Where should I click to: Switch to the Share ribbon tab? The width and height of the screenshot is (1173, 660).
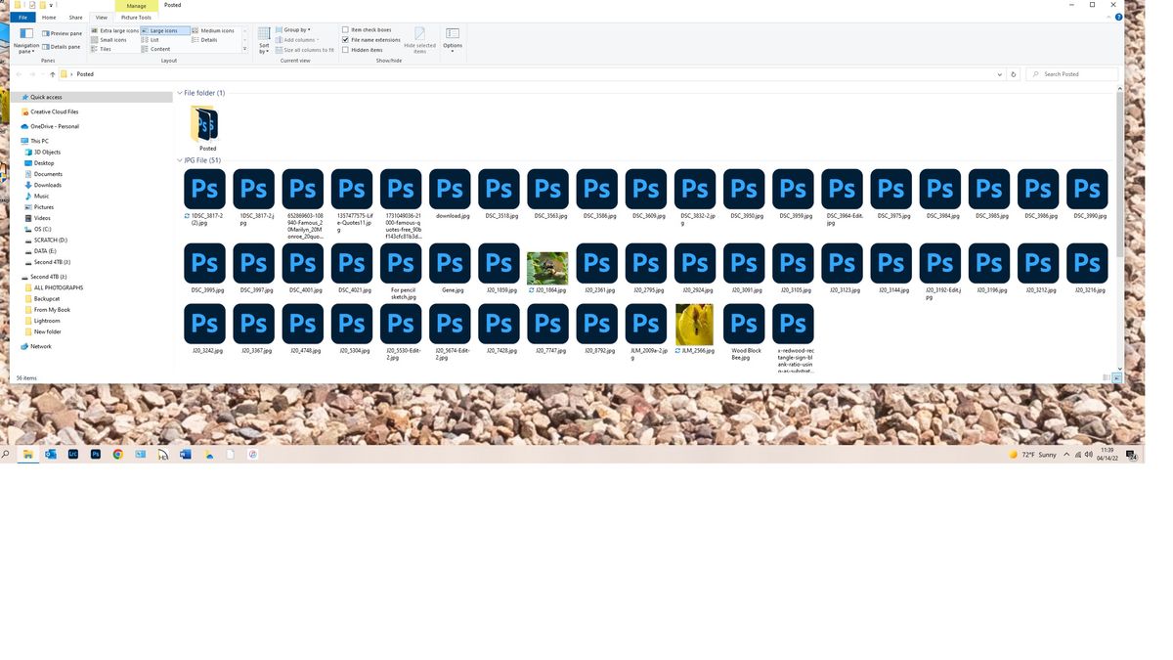pyautogui.click(x=75, y=18)
